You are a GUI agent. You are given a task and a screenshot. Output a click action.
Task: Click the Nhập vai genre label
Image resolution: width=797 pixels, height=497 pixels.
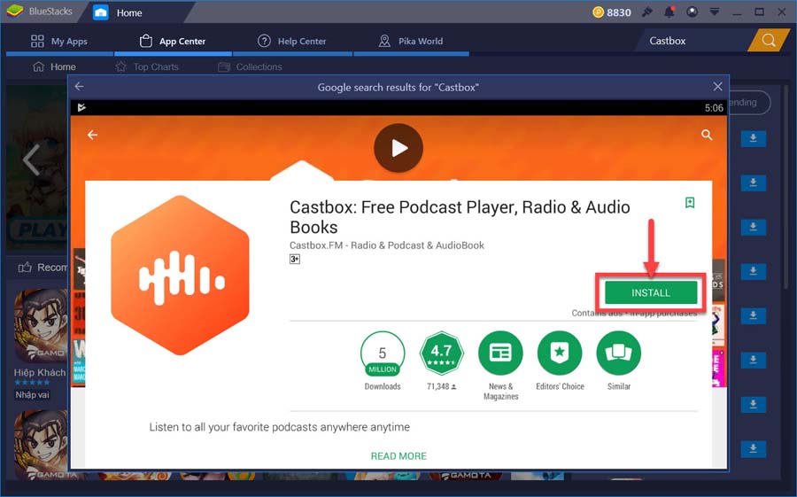point(32,395)
